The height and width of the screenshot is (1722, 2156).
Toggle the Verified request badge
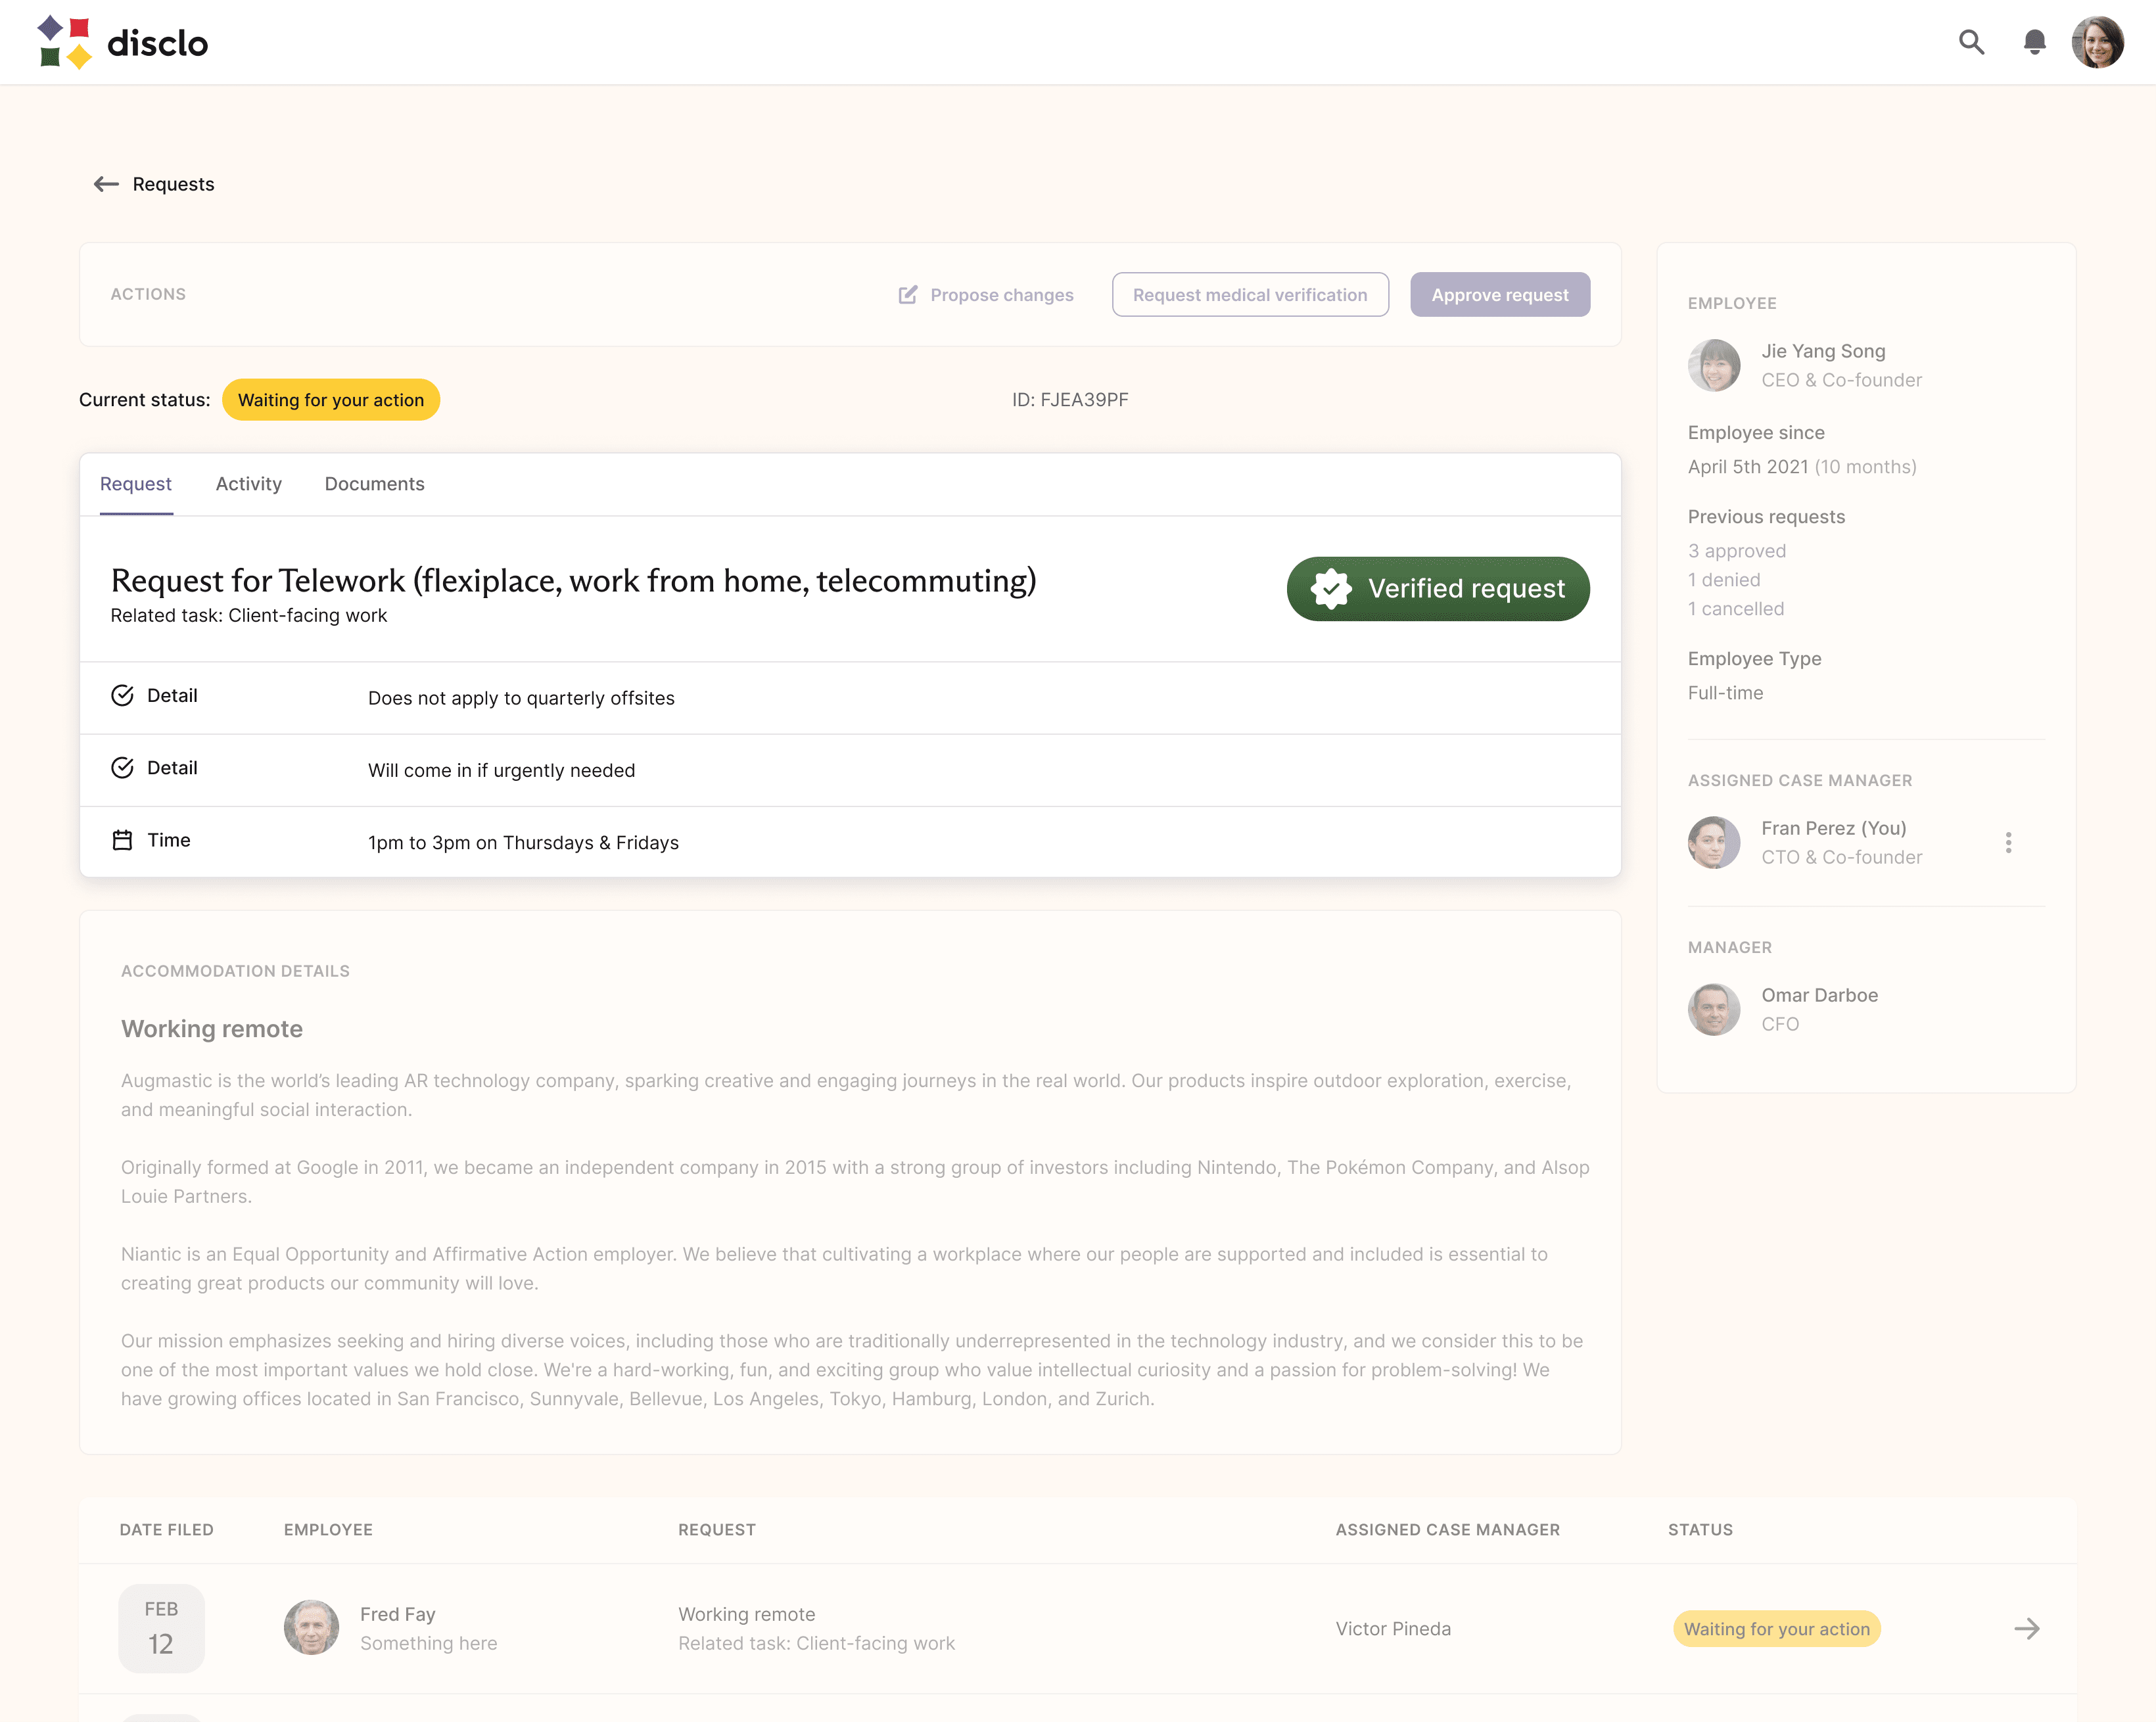coord(1437,589)
